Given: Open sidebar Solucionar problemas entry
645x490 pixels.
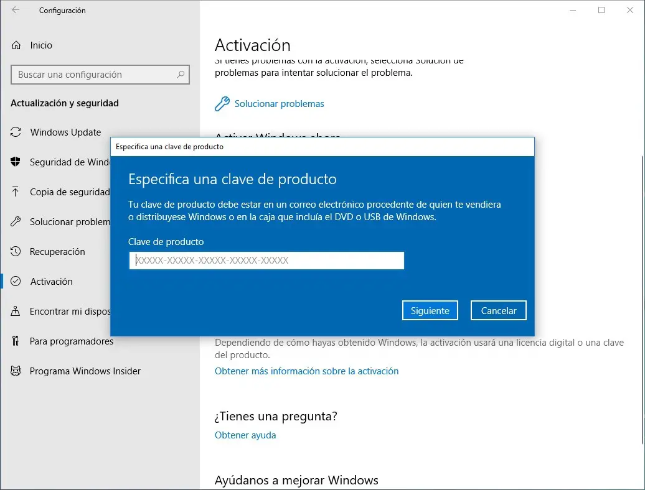Looking at the screenshot, I should [x=70, y=222].
